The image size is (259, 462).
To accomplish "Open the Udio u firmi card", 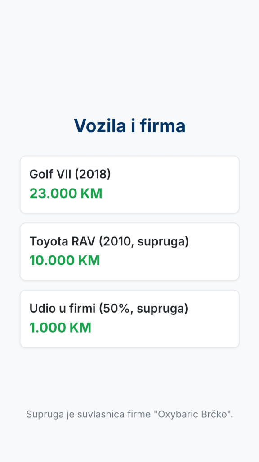I will click(129, 319).
